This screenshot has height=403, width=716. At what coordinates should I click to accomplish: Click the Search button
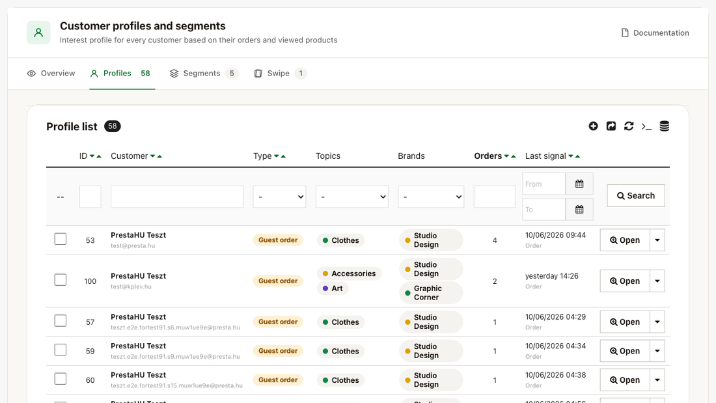click(x=636, y=195)
